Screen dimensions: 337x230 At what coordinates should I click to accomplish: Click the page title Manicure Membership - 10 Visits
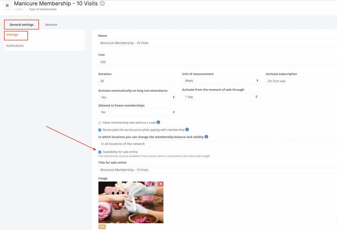56,3
